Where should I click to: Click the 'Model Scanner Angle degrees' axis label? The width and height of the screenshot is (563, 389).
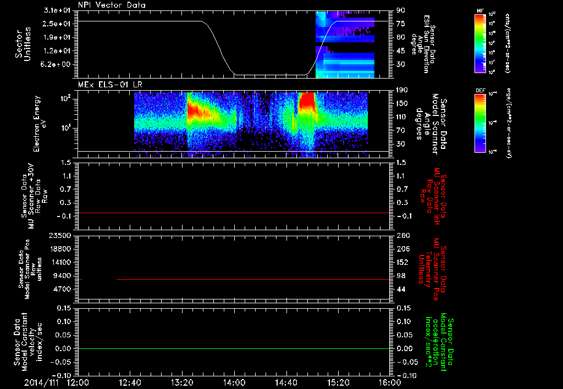tap(431, 124)
